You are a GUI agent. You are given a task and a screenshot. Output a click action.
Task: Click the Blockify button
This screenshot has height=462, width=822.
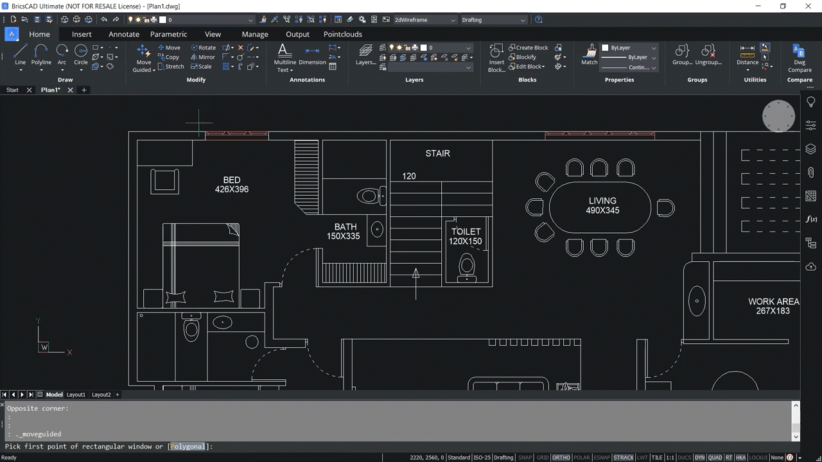point(526,56)
